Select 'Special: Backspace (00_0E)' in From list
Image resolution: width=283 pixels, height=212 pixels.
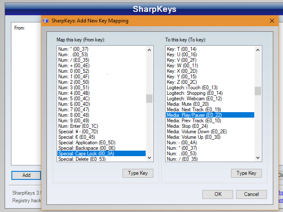point(102,148)
